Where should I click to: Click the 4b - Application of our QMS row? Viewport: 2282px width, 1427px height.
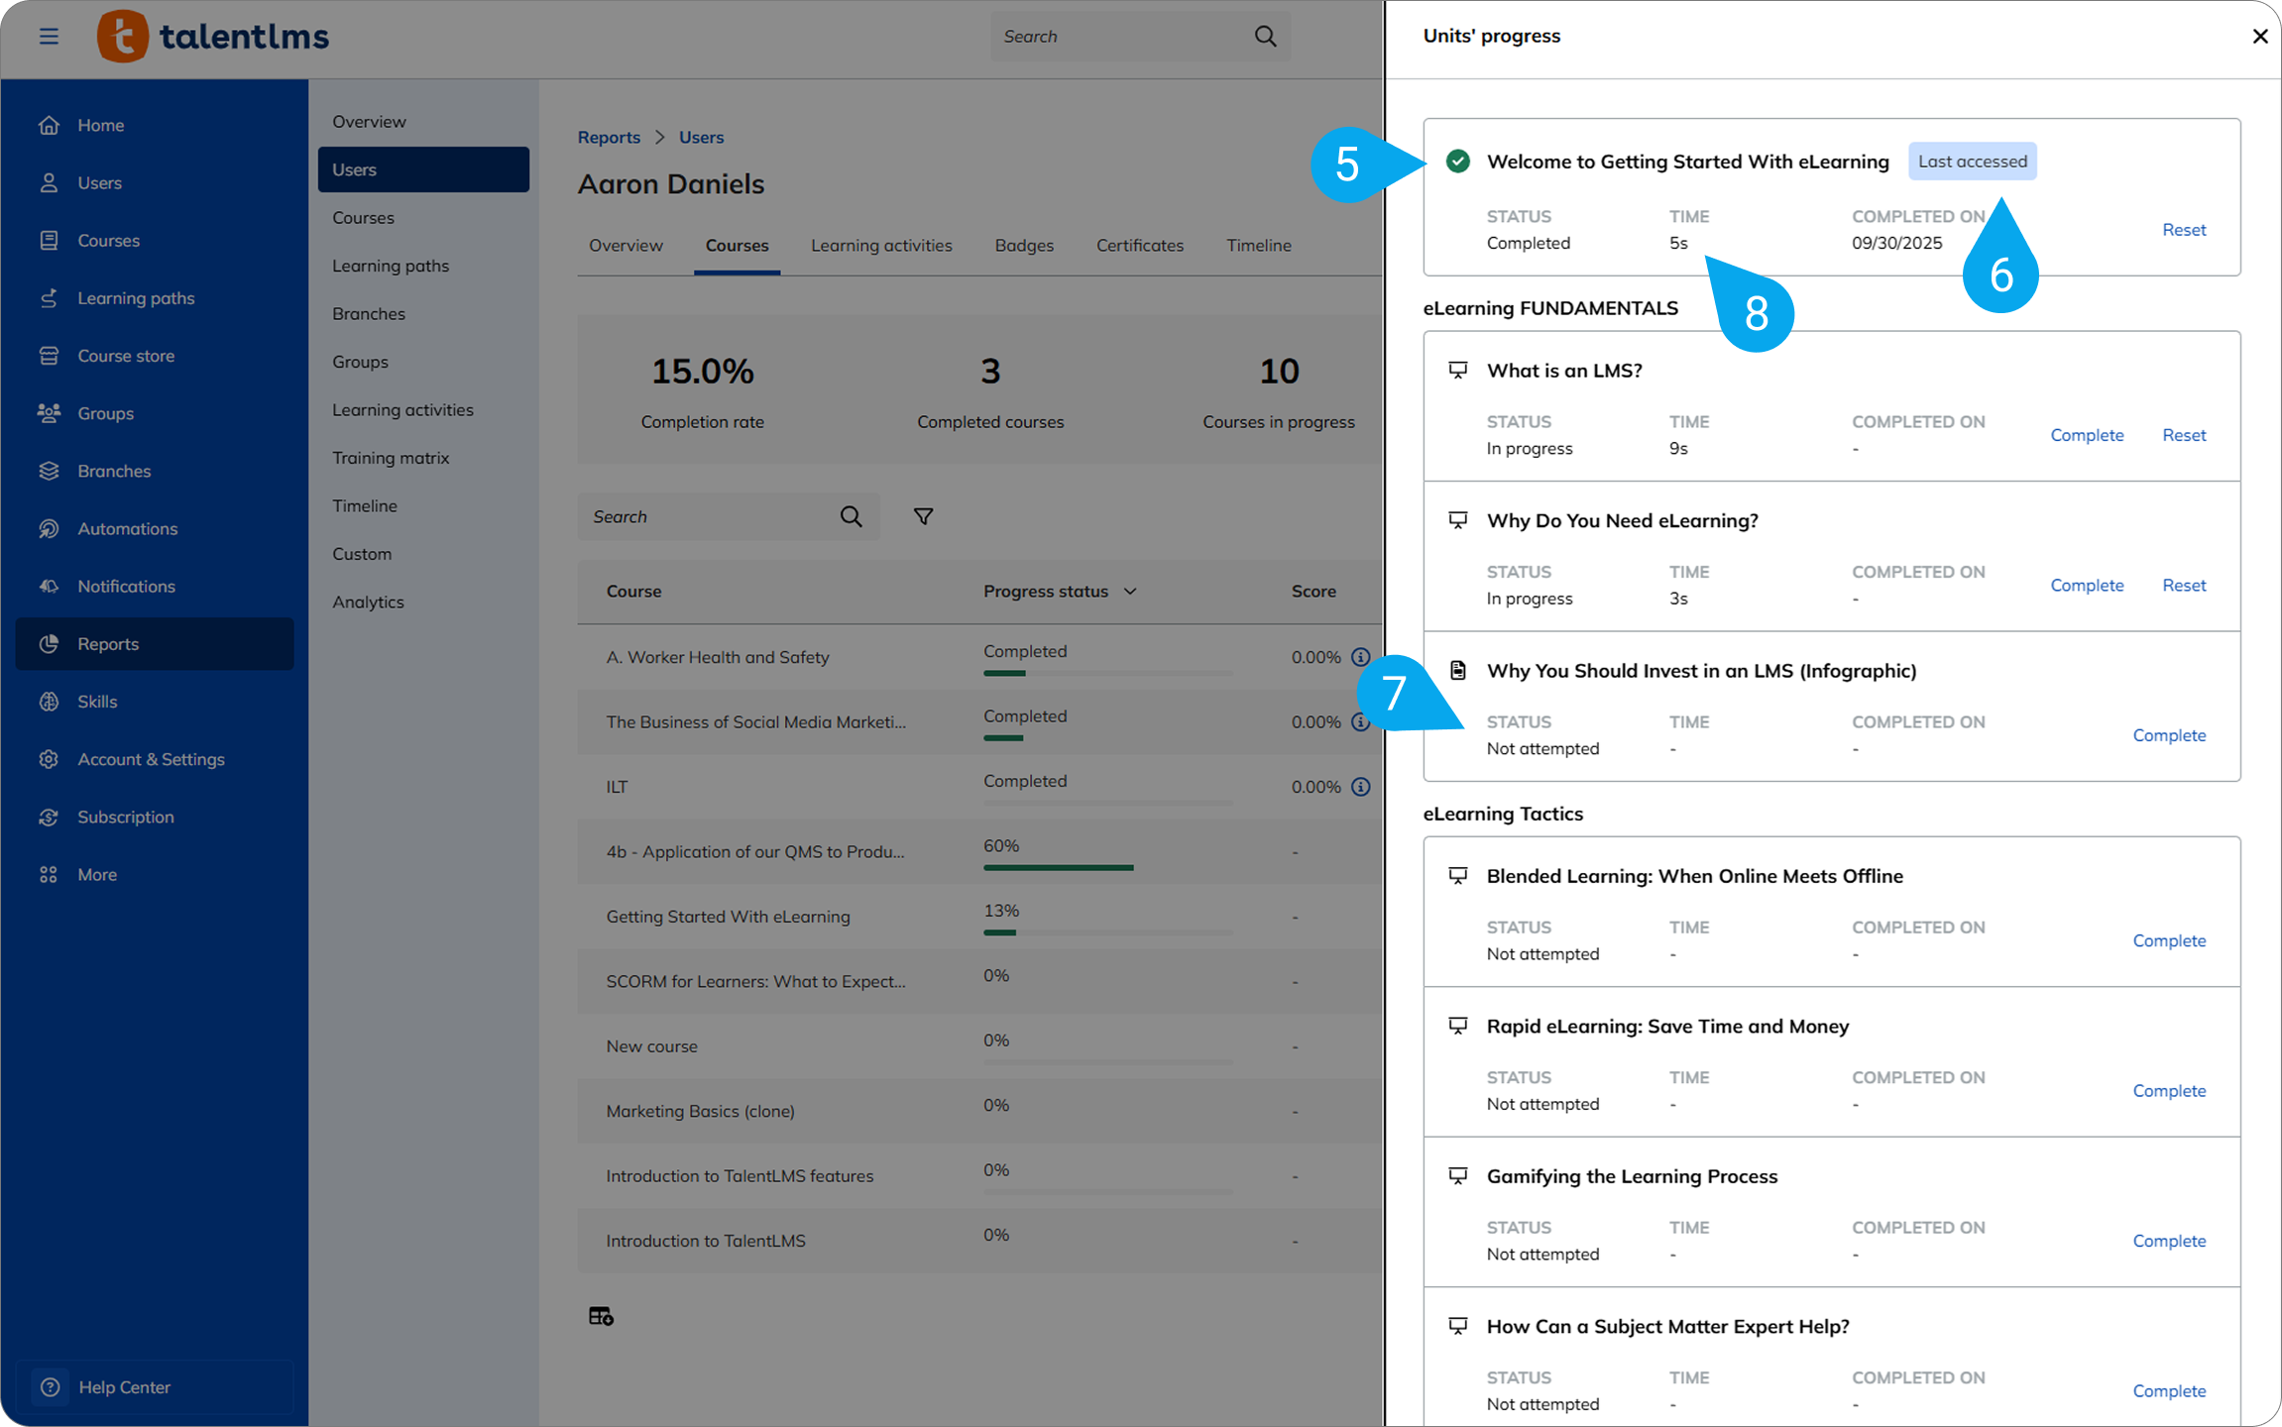coord(979,852)
